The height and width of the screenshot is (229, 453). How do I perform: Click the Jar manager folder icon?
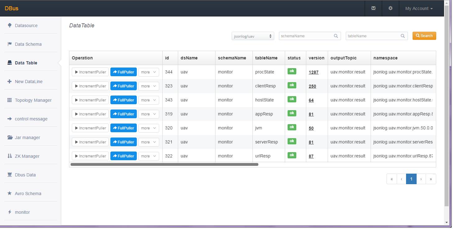[10, 138]
